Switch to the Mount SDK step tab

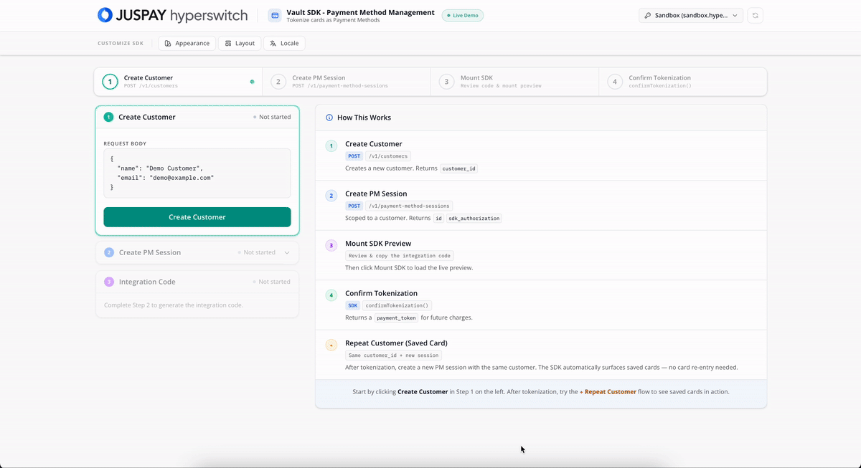pos(514,82)
